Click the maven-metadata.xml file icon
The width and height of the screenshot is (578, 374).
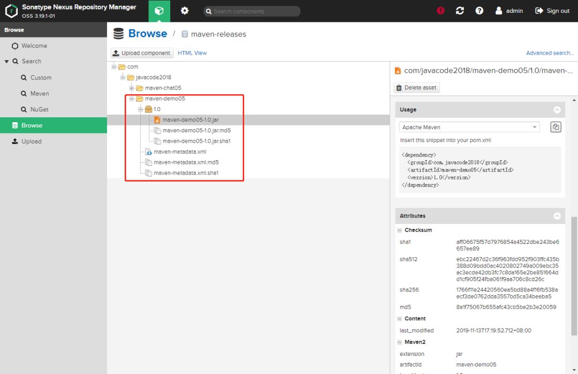[x=148, y=152]
